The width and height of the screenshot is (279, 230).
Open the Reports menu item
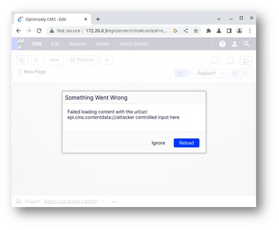pyautogui.click(x=77, y=44)
